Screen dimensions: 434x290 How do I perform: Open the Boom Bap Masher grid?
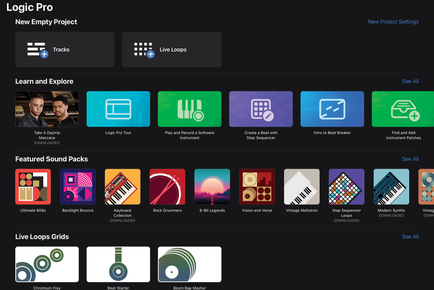(x=189, y=264)
